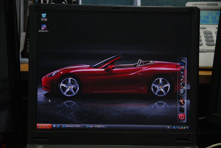Click the second dock icon below the laptop

click(182, 70)
